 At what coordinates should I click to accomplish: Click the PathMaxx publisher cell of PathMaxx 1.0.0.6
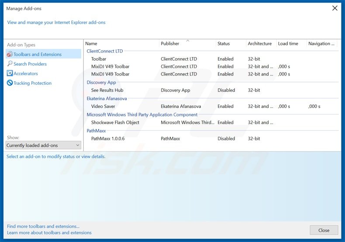pyautogui.click(x=170, y=138)
